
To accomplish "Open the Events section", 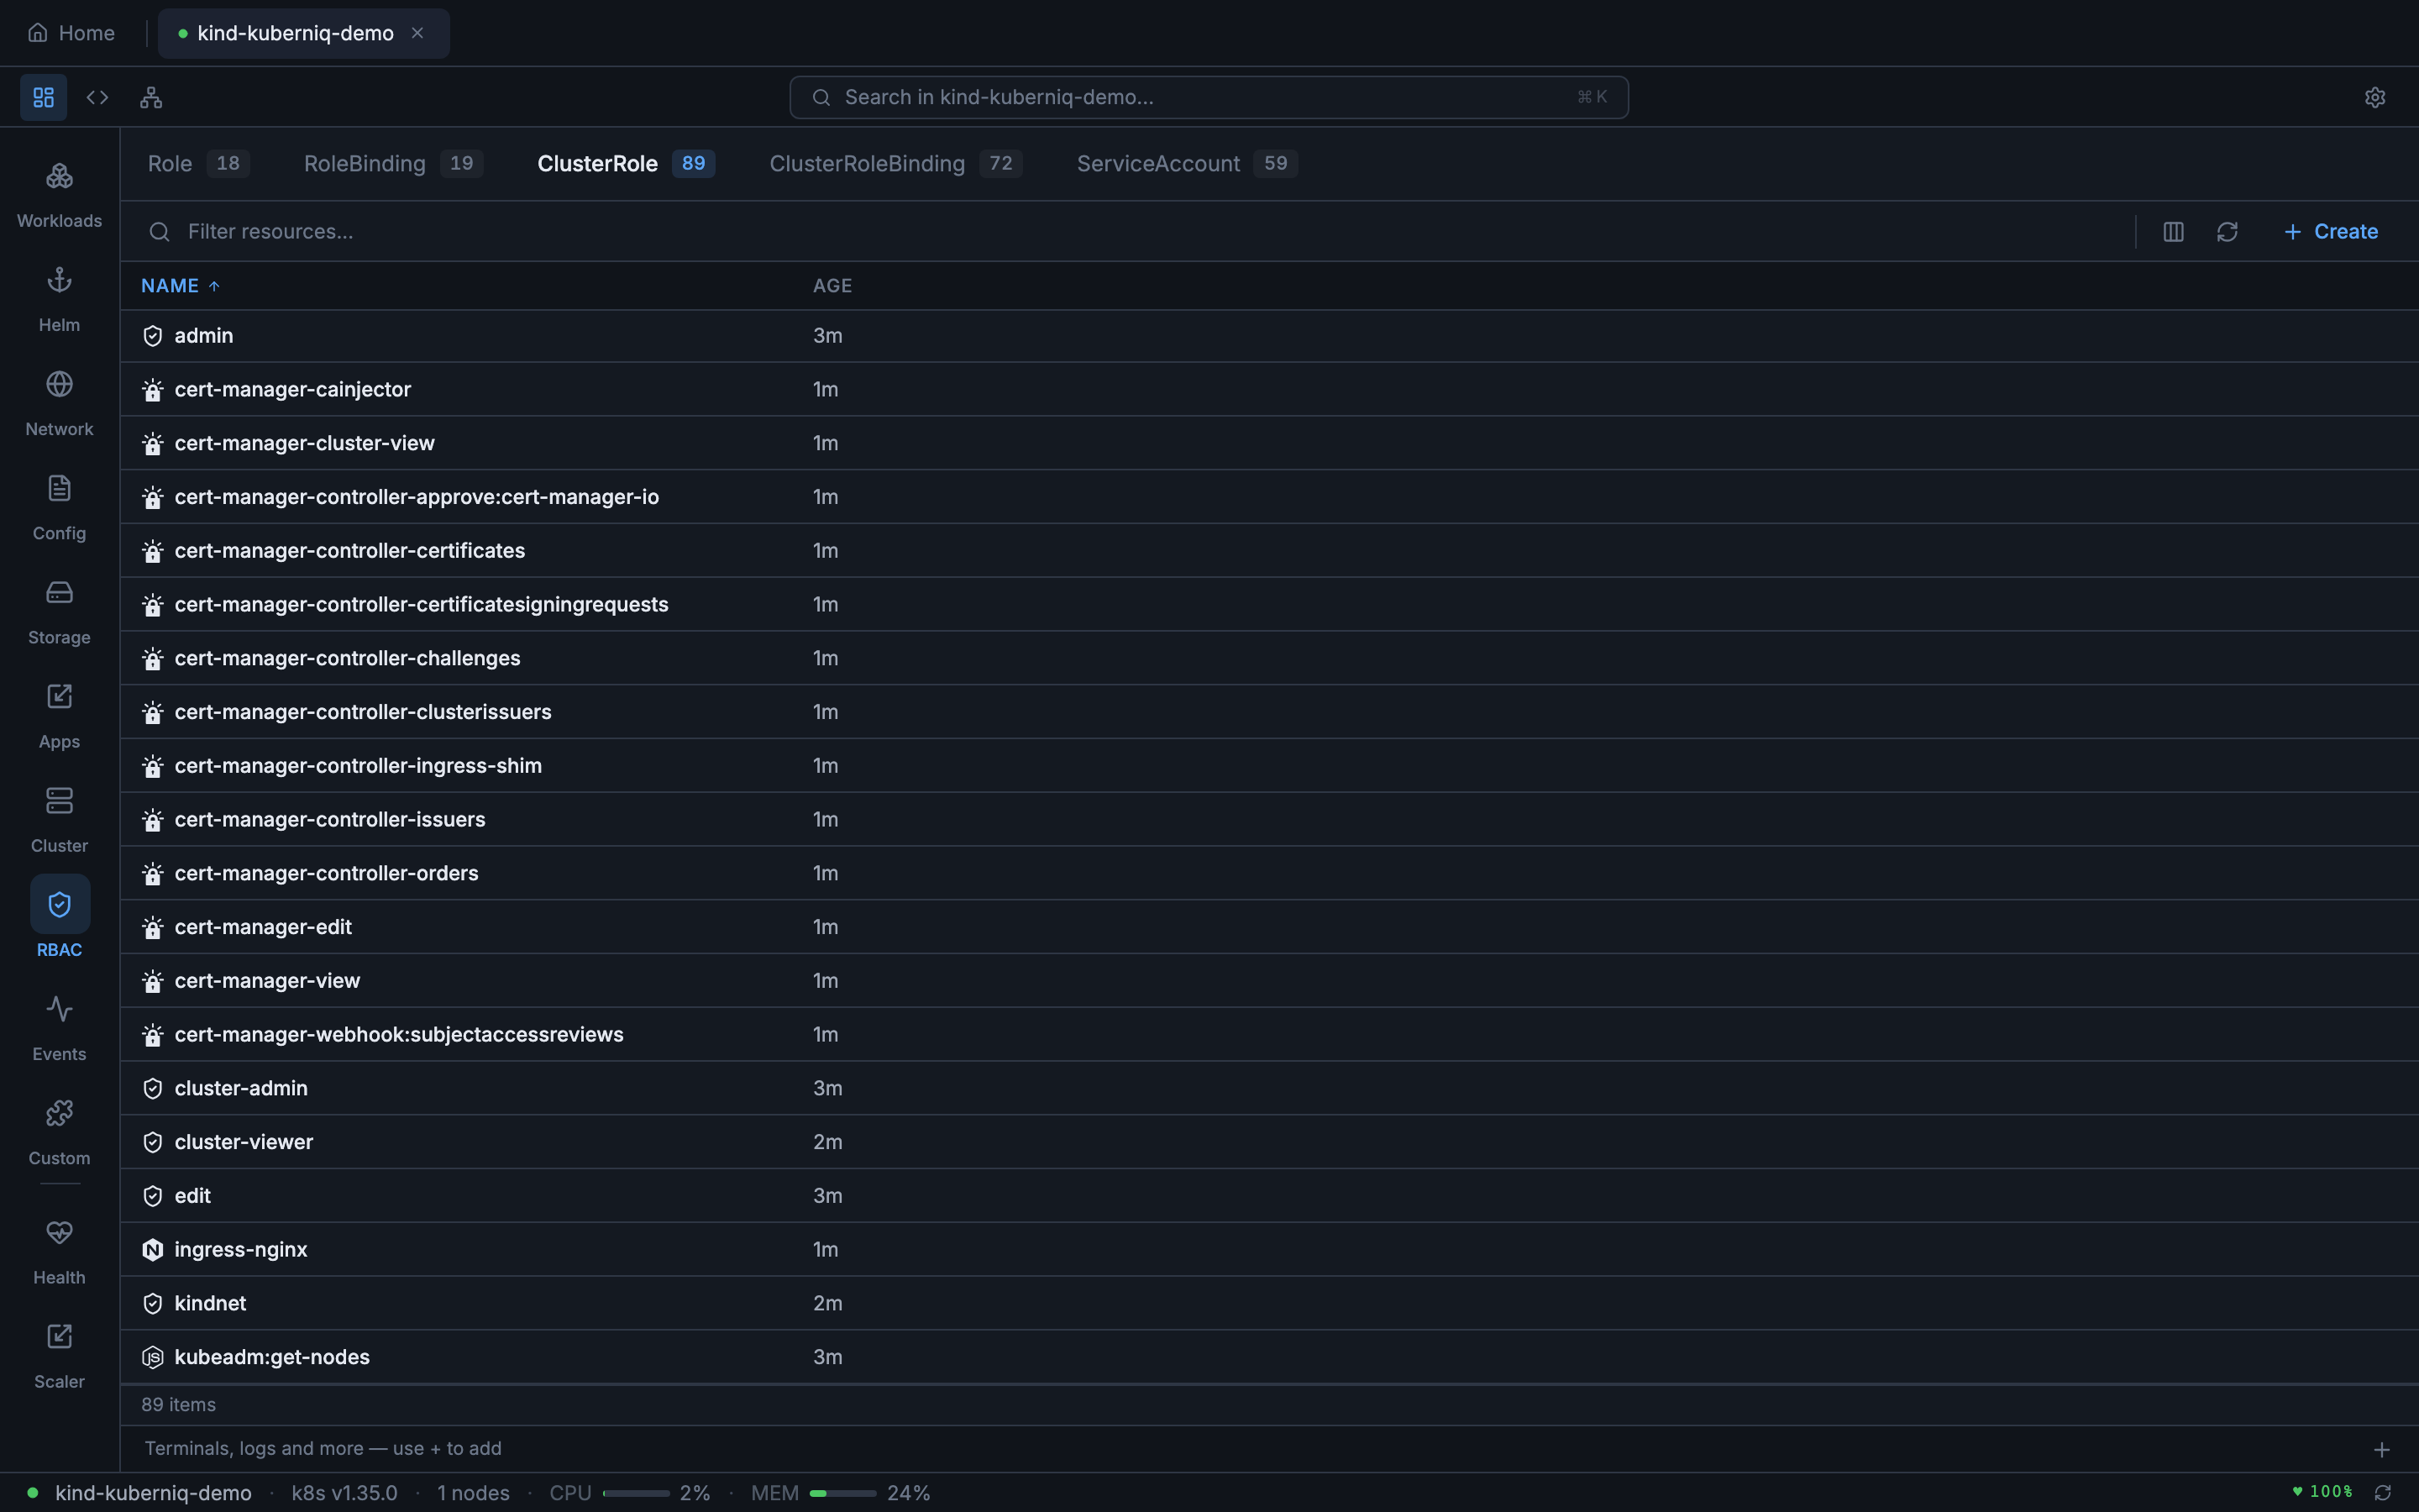I will (59, 1028).
